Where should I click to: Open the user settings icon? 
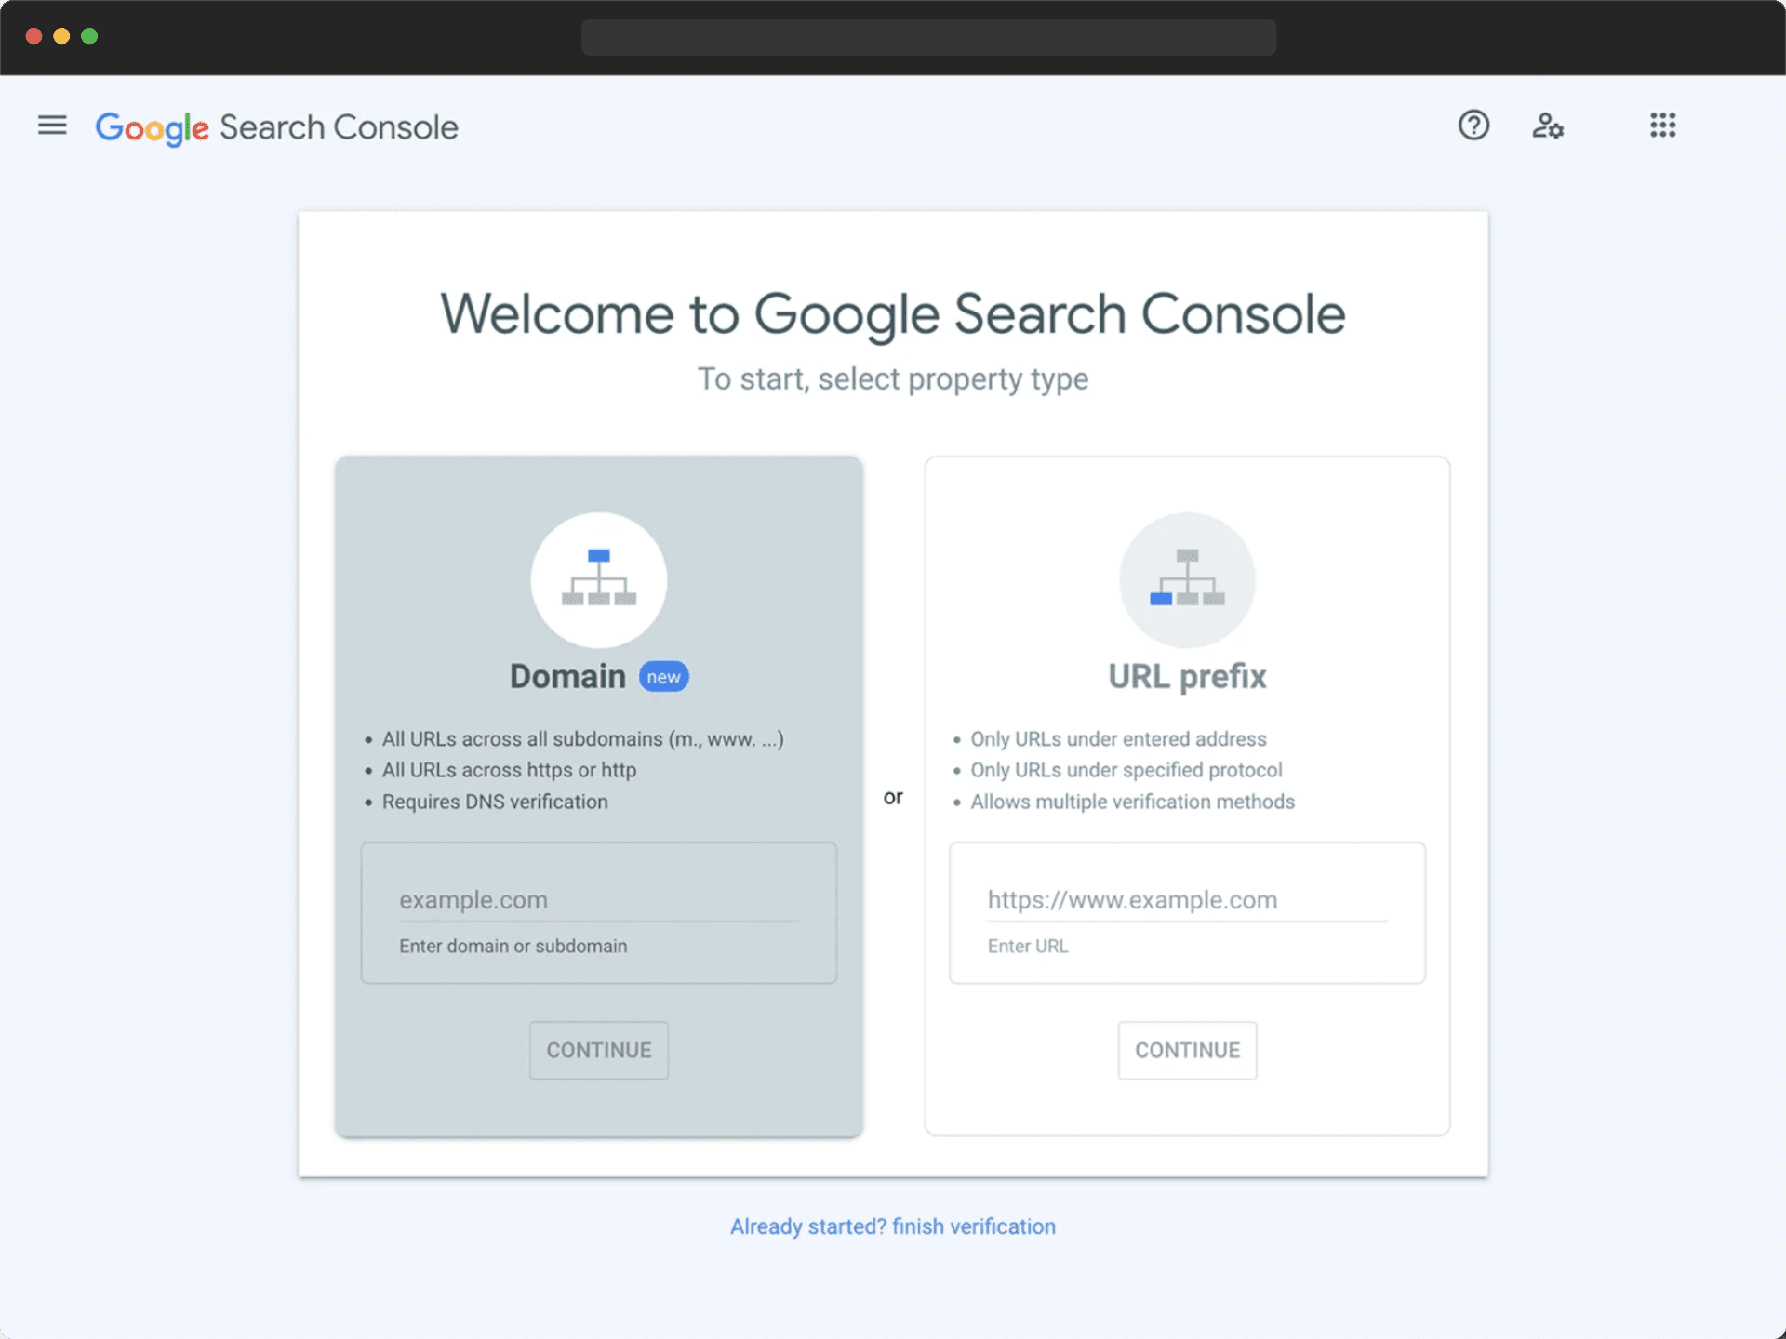coord(1548,125)
